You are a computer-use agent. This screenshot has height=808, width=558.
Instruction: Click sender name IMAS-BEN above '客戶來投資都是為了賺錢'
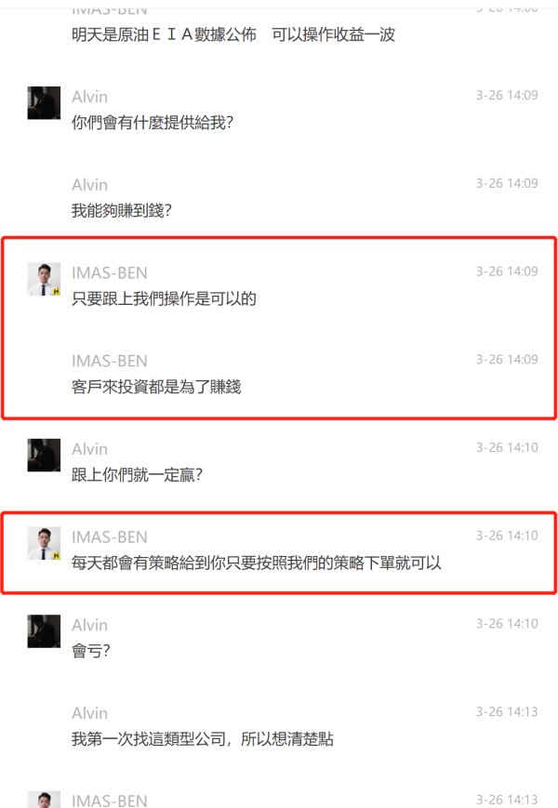pyautogui.click(x=109, y=361)
